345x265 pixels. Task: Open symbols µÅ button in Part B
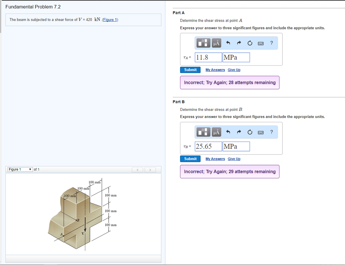coord(216,132)
